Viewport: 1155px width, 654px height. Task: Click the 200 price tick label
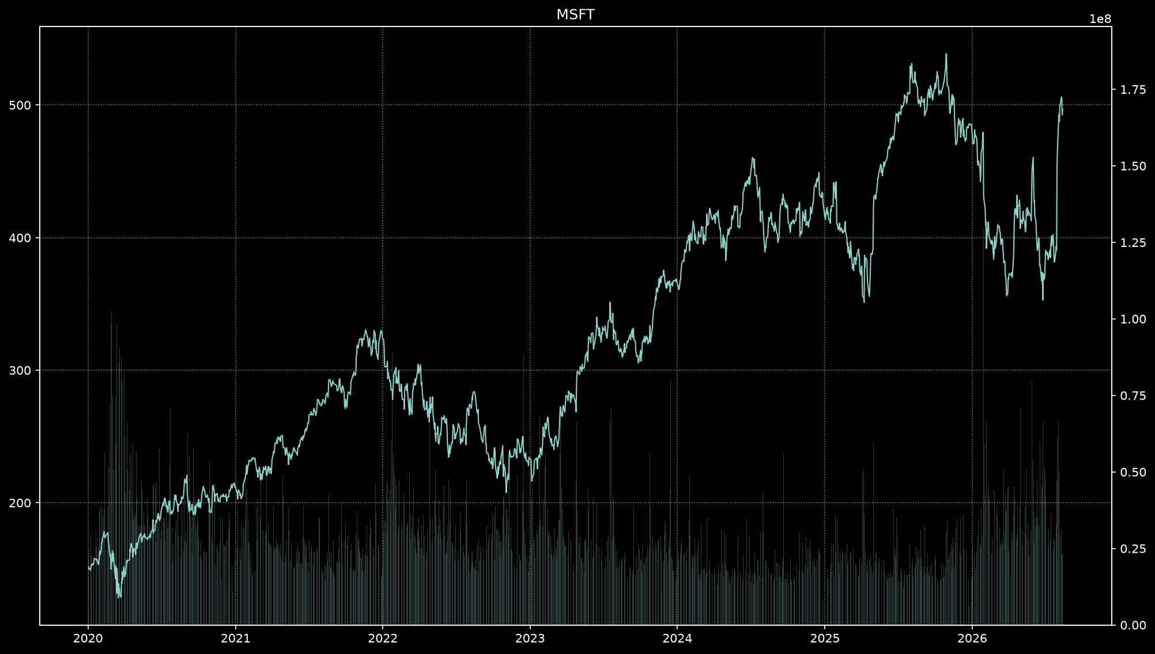coord(21,503)
